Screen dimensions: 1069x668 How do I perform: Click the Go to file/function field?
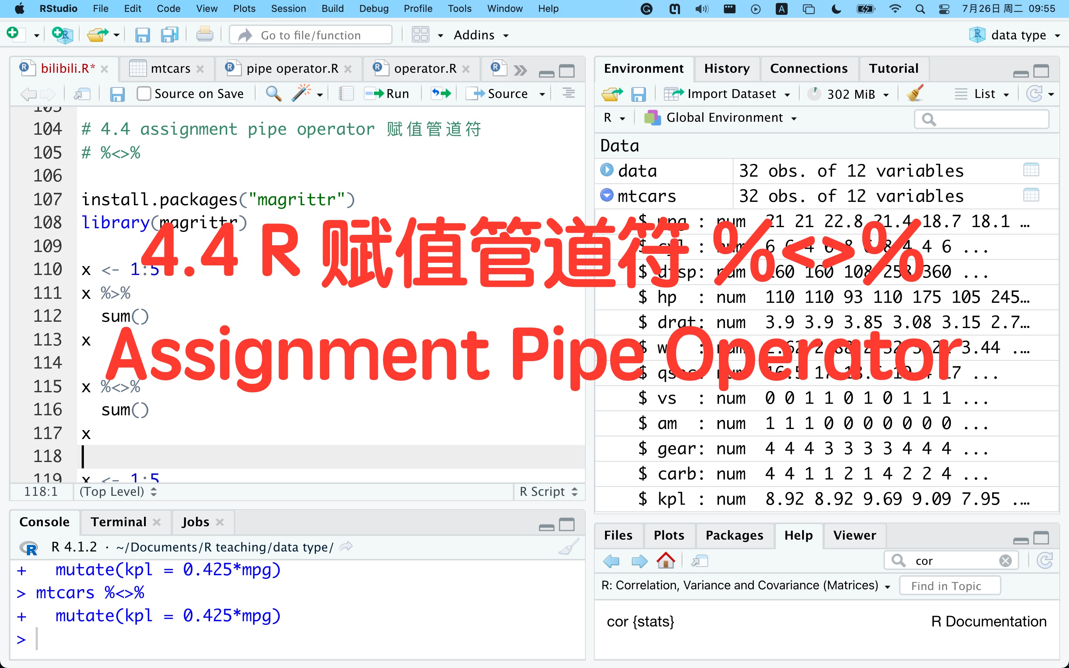(311, 35)
